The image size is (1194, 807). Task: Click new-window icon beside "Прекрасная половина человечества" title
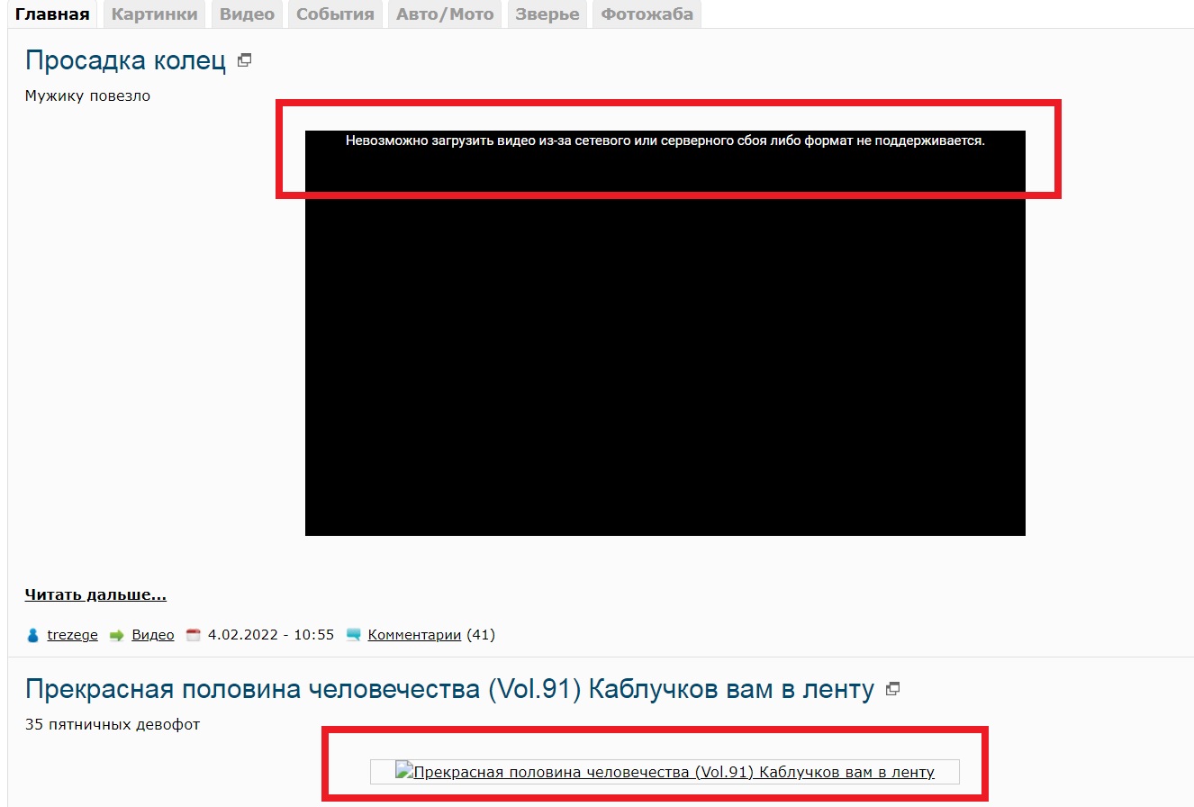[x=892, y=689]
